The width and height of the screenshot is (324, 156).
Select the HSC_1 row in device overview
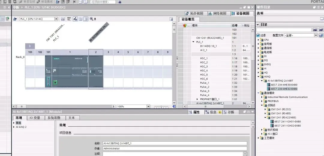(215, 58)
